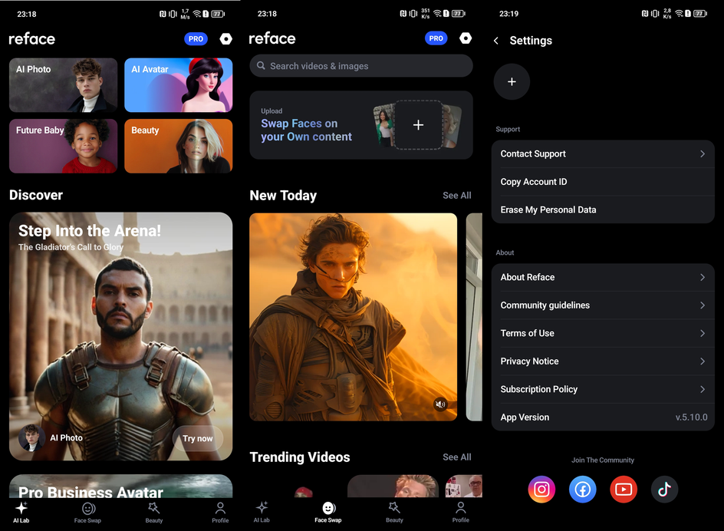
Task: Tap the Try now button
Action: (198, 438)
